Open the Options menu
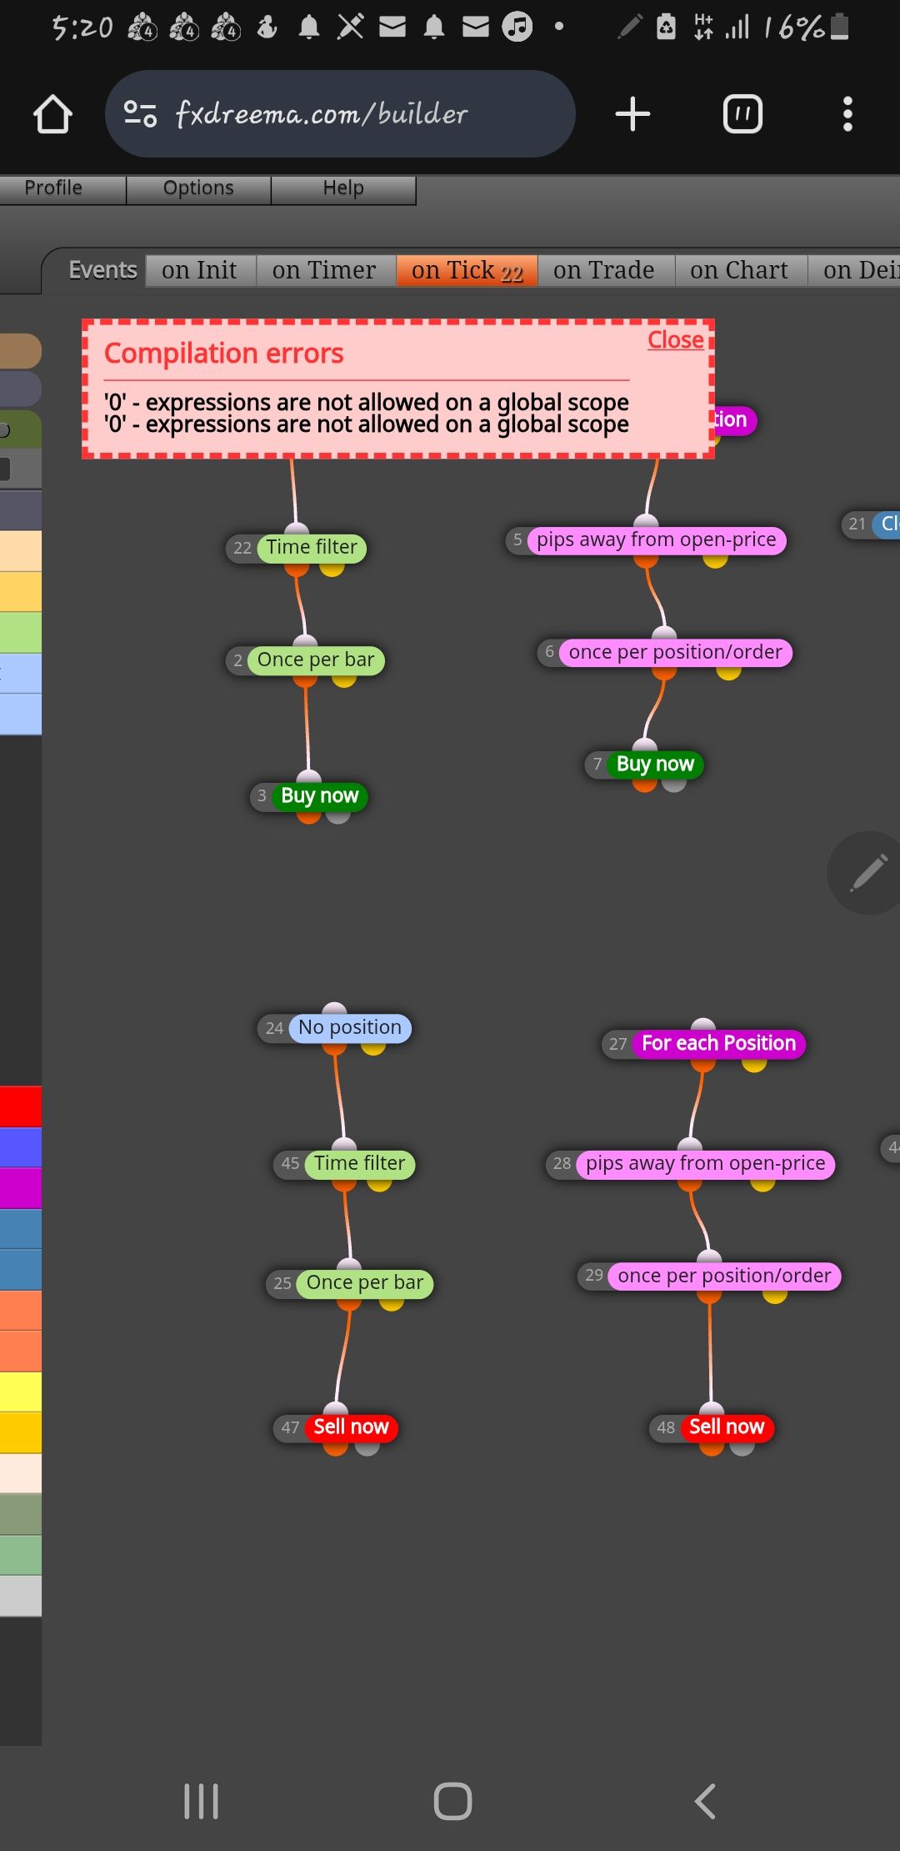Viewport: 900px width, 1851px height. pos(198,188)
